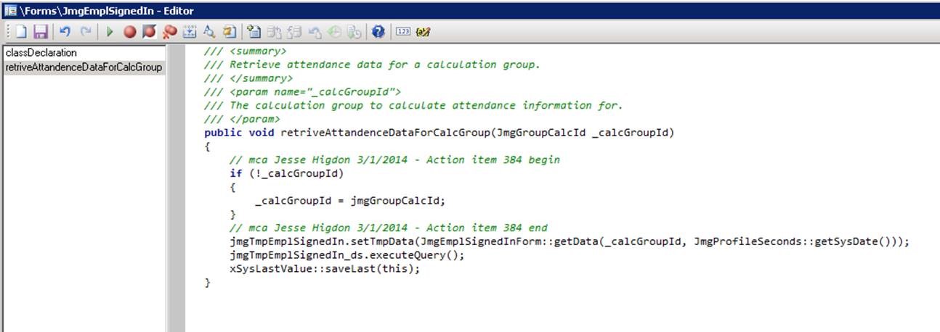
Task: Select classDeclaration in the method list
Action: 41,53
